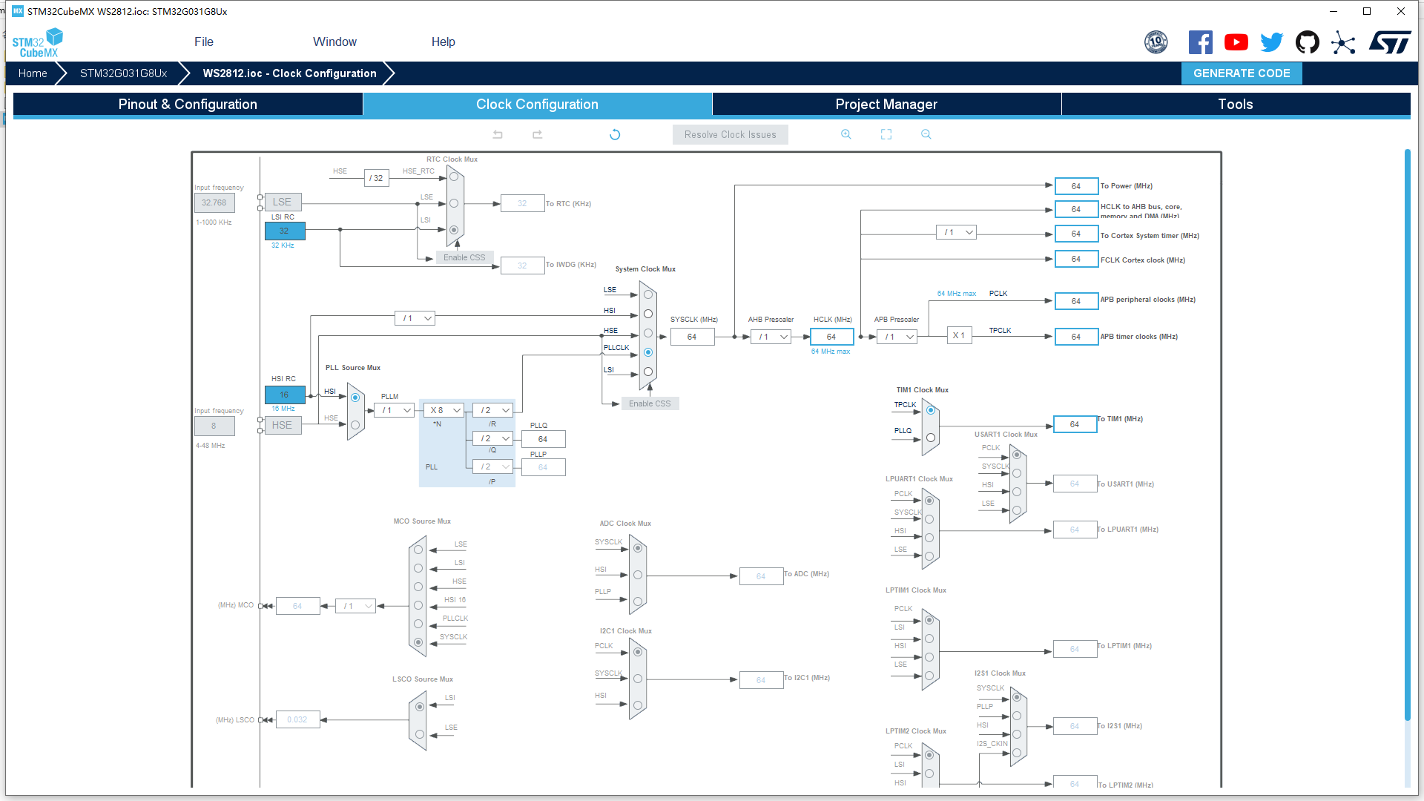Select HSE in the PLL Source Mux

355,425
